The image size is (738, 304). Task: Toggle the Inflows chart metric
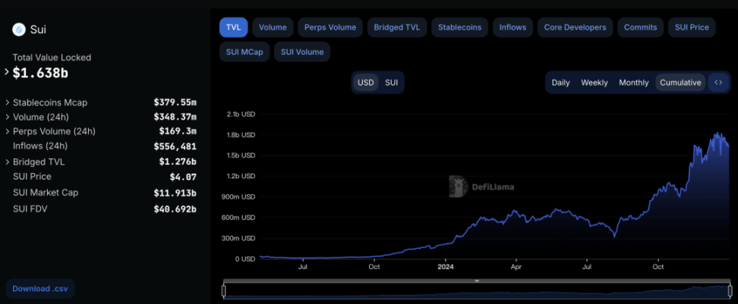coord(512,27)
